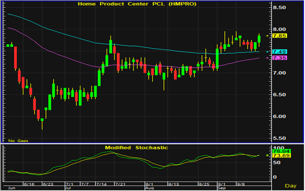Click the magenta arrow beside 7.35 label
This screenshot has width=305, height=191.
tap(267, 58)
